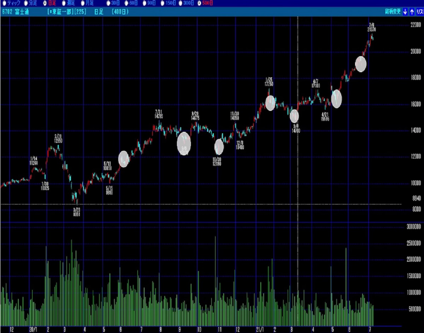Click the large white circle marker in September
The height and width of the screenshot is (333, 424).
(x=184, y=143)
